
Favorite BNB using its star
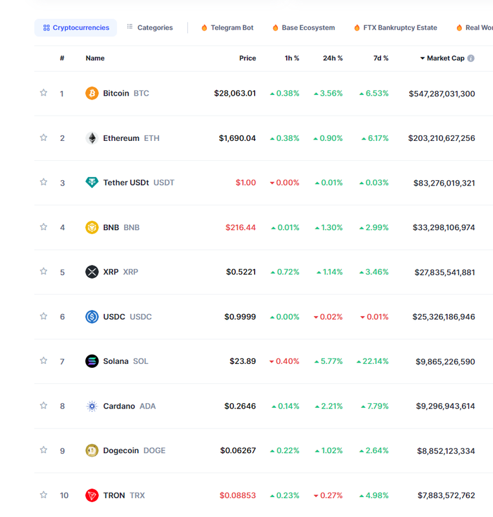pos(43,227)
